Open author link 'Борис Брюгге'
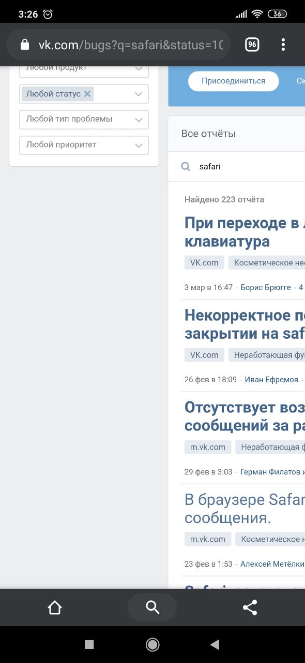Viewport: 305px width, 663px height. point(266,287)
